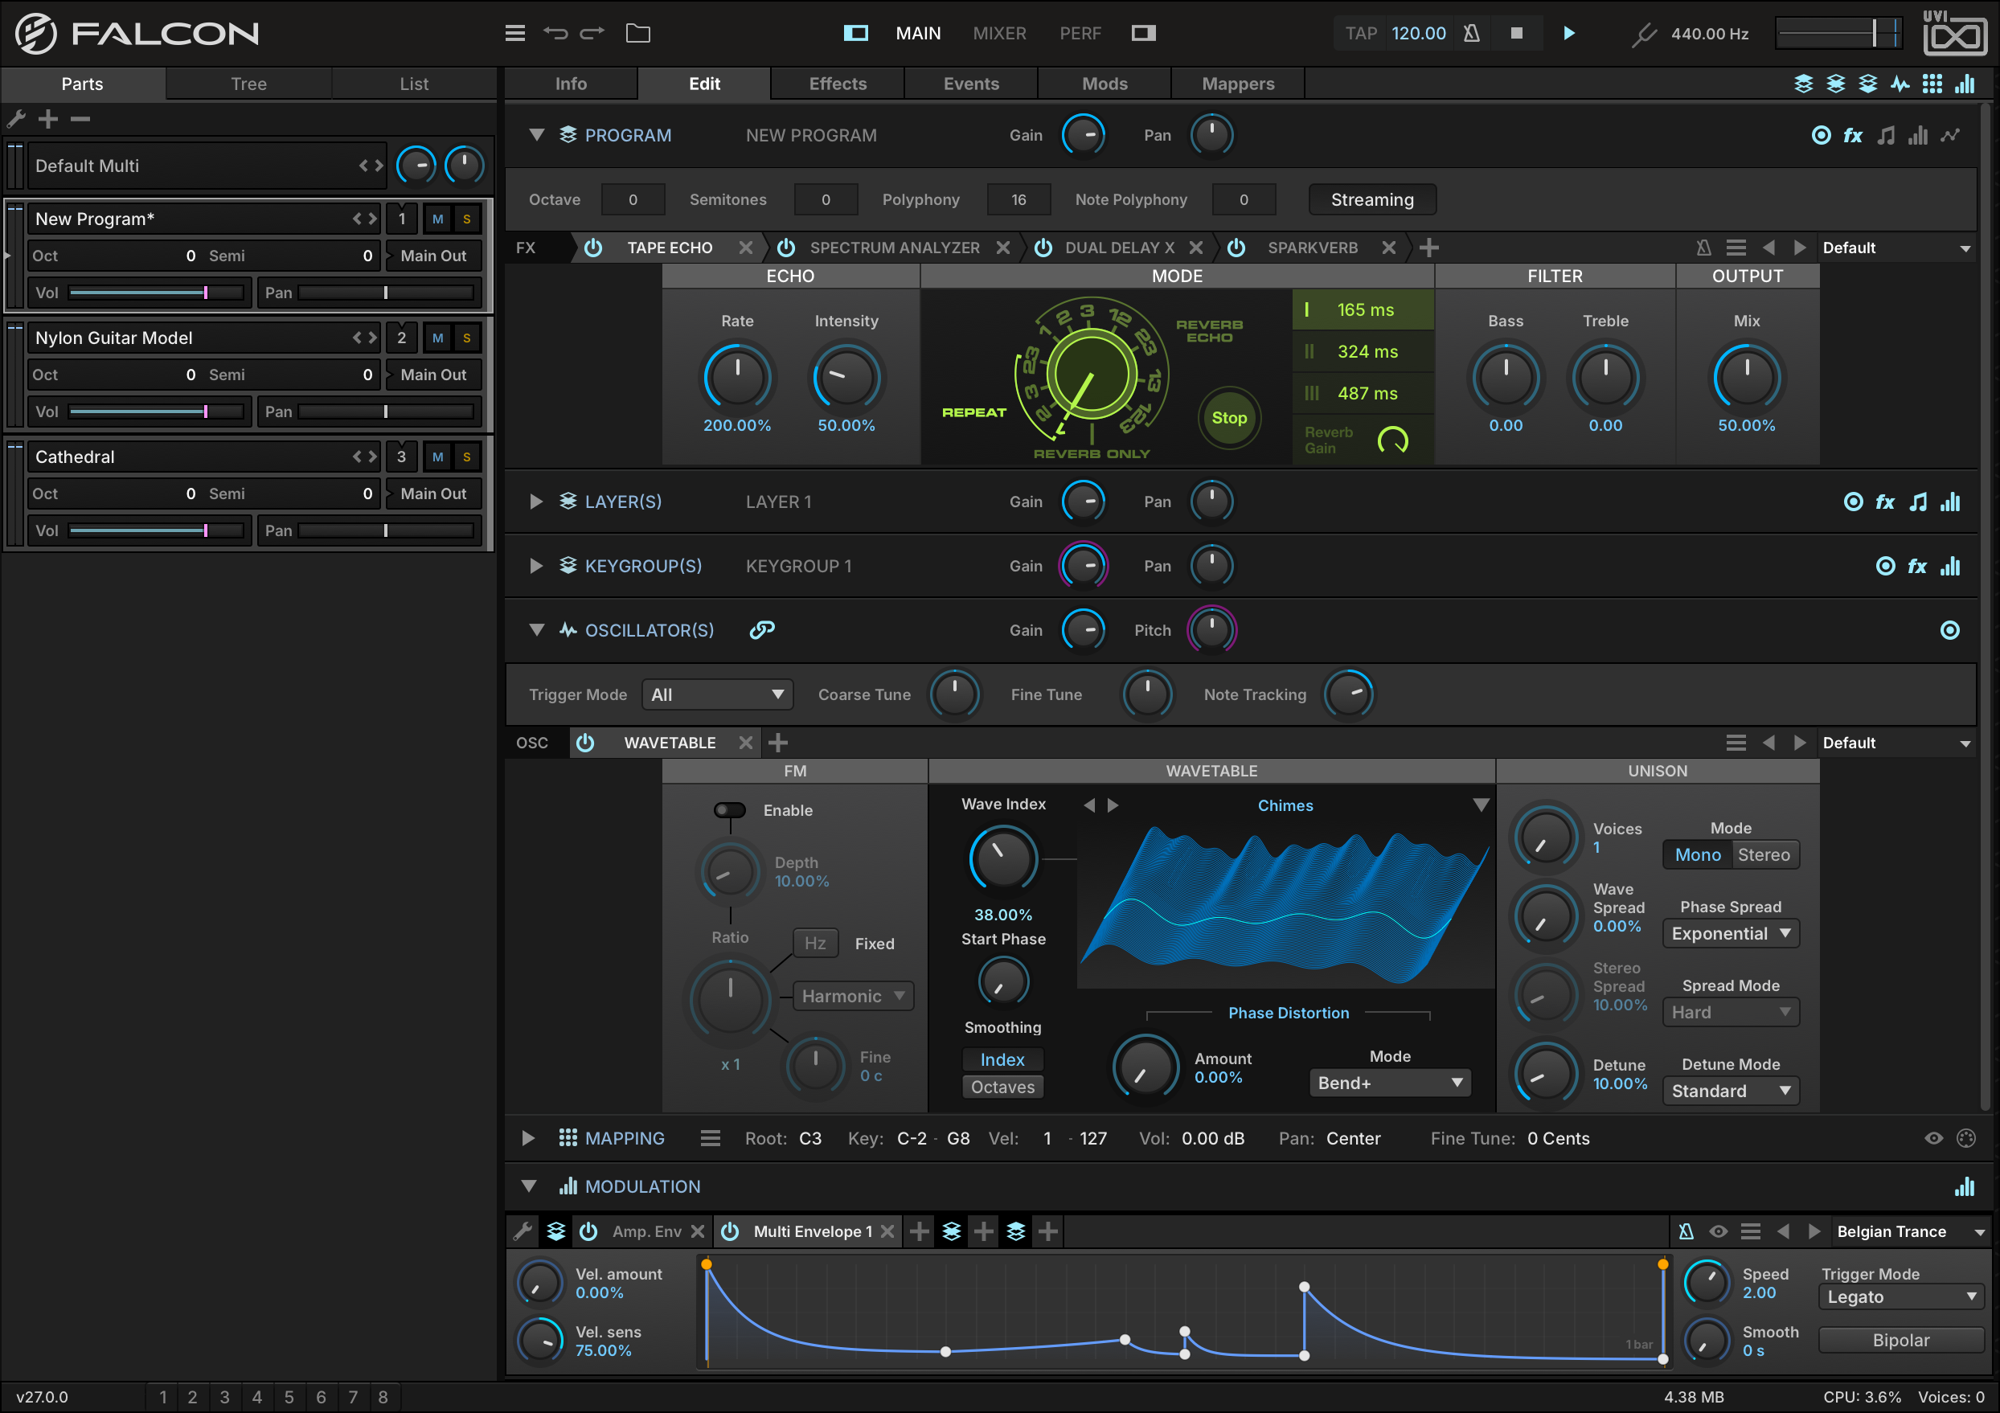
Task: Switch to the Effects tab
Action: point(837,84)
